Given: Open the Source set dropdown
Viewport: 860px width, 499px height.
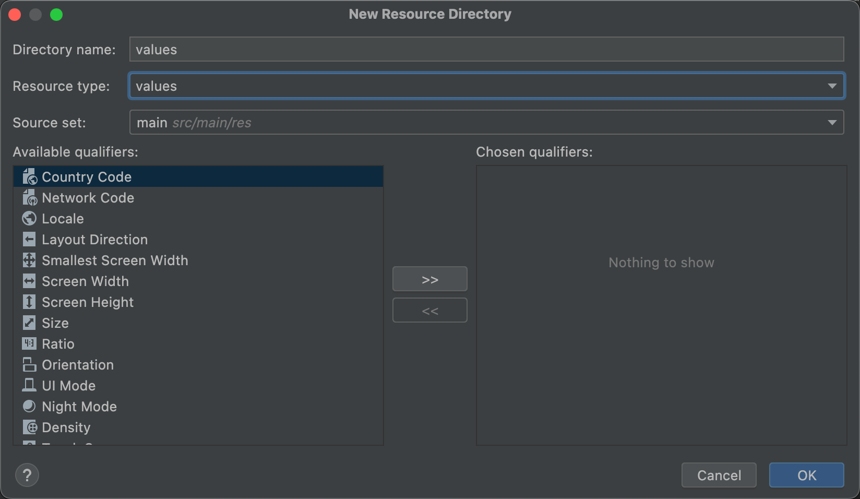Looking at the screenshot, I should 832,122.
